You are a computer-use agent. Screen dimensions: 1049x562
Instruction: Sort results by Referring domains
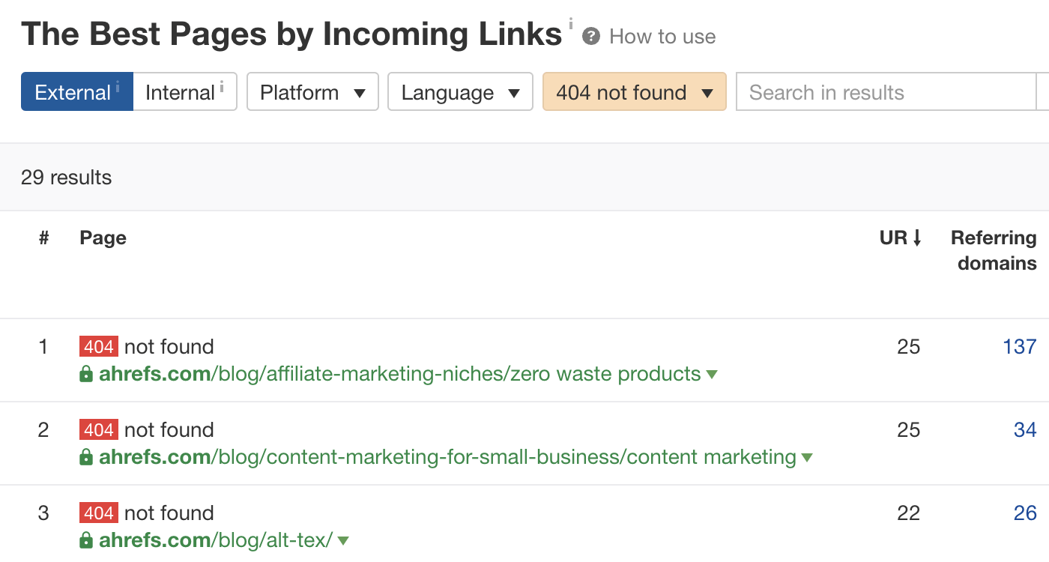coord(994,250)
